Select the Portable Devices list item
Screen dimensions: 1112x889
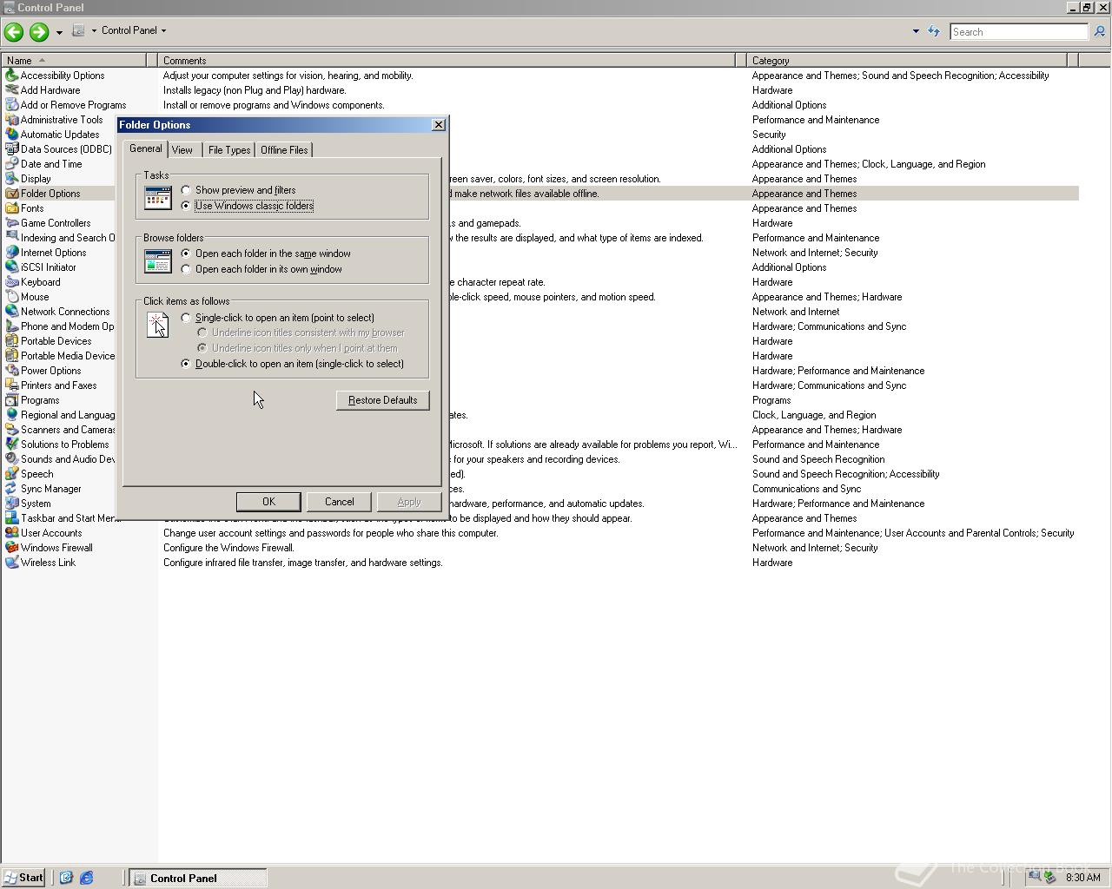[48, 341]
